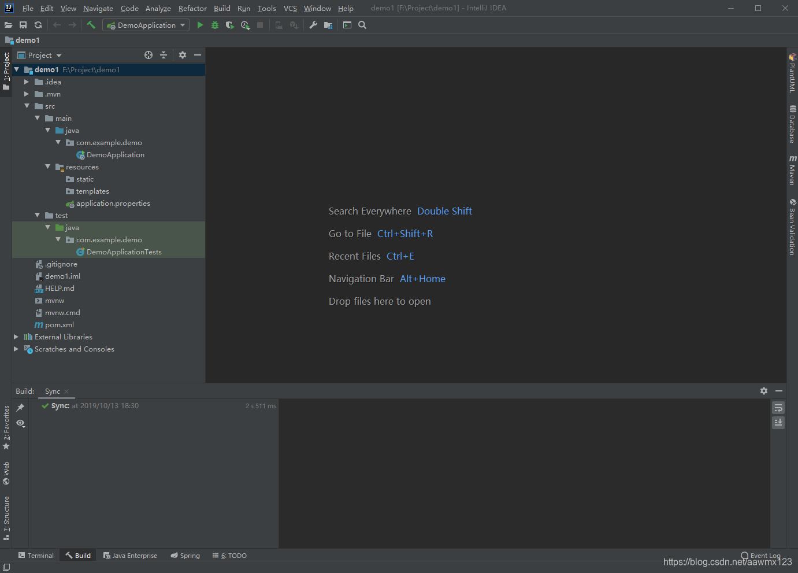Start debugging with the bug icon
798x573 pixels.
tap(215, 25)
